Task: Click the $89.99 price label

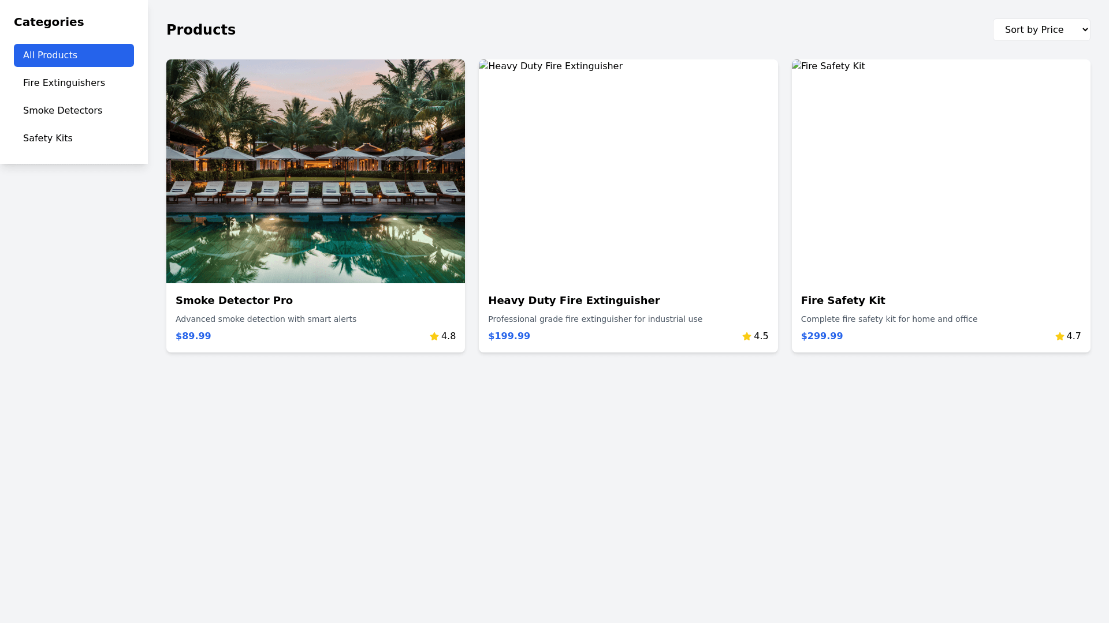Action: coord(193,336)
